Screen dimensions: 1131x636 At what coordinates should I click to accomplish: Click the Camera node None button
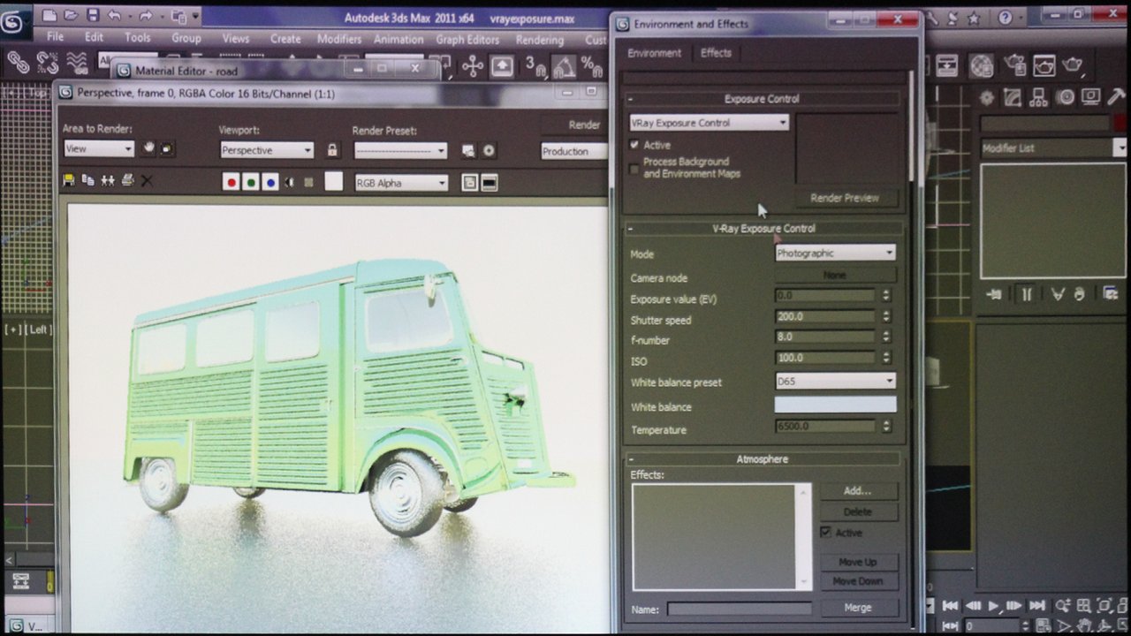click(x=835, y=276)
